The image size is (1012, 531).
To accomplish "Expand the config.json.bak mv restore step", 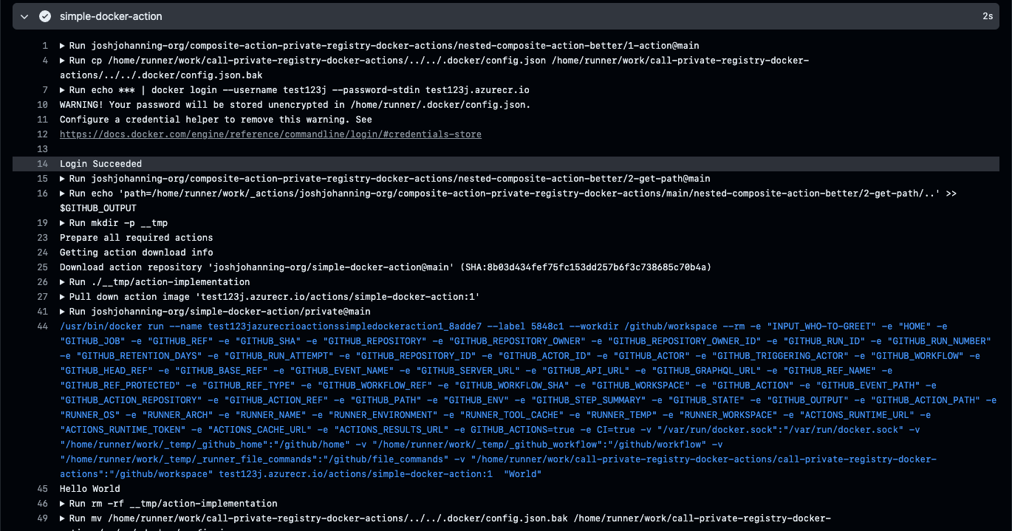I will pos(63,518).
